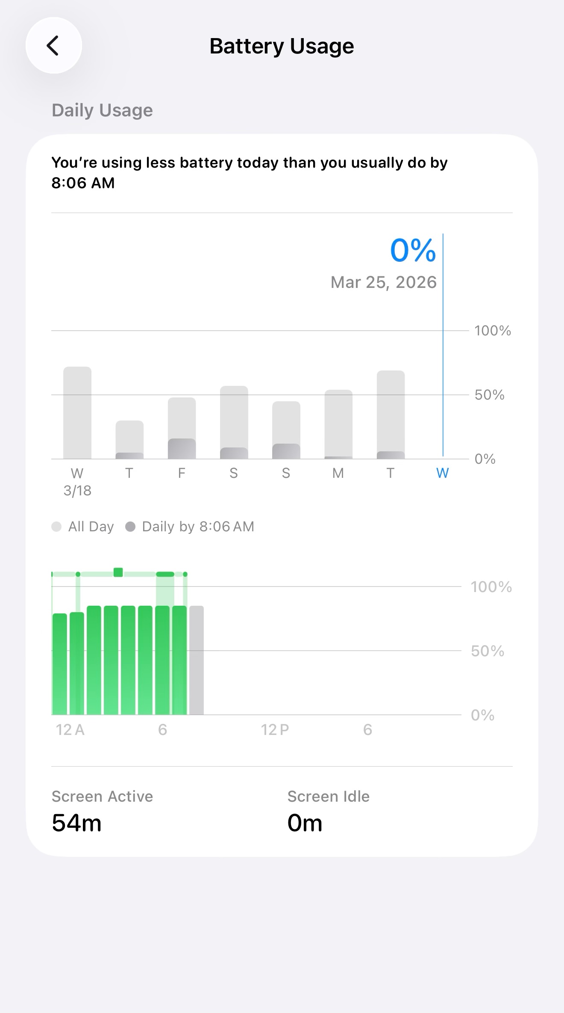Select the last Tuesday usage bar
Viewport: 564px width, 1013px height.
391,415
